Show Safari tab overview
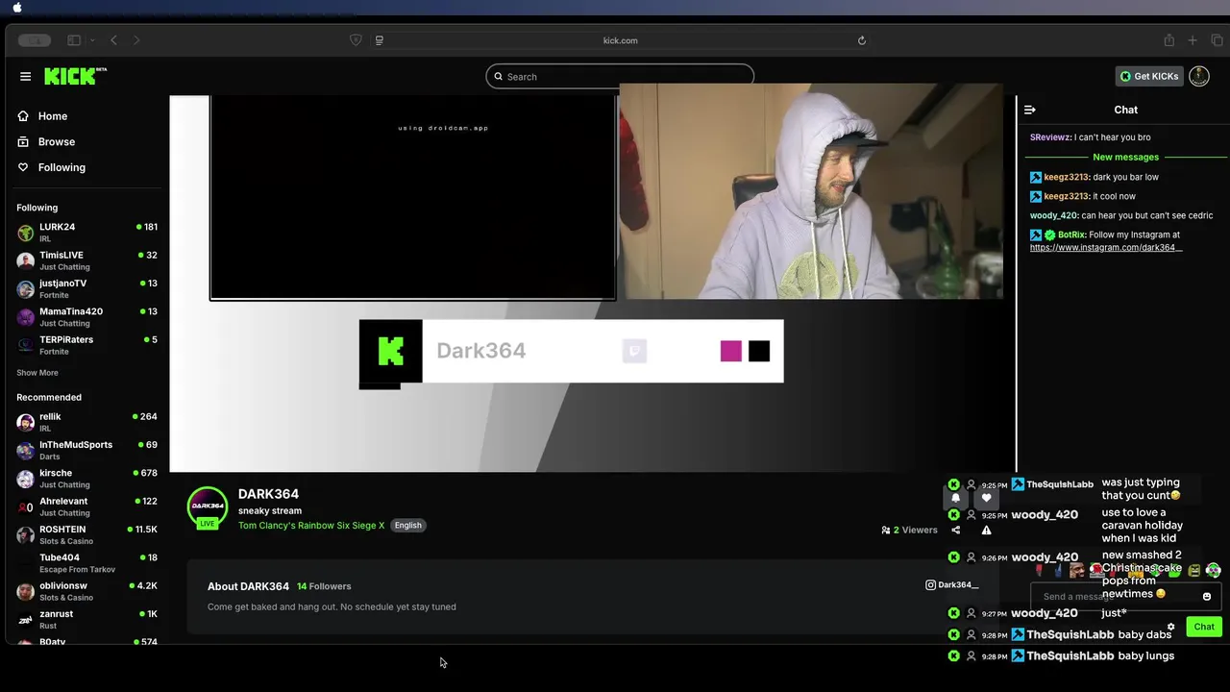The width and height of the screenshot is (1230, 692). (x=1217, y=40)
